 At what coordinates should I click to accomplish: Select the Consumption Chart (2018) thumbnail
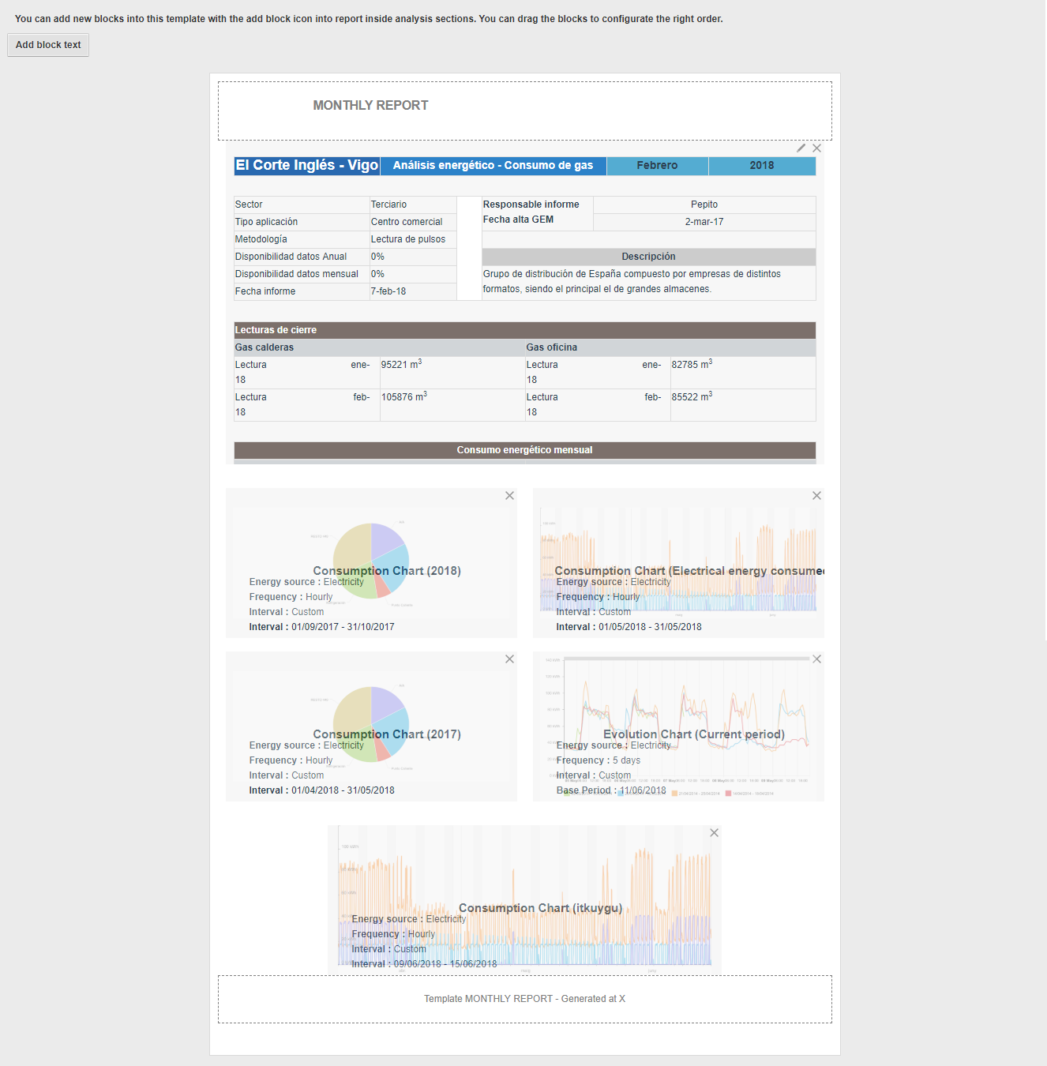(371, 562)
